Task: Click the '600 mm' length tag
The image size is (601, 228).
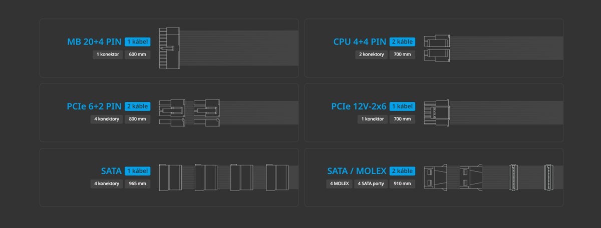Action: click(137, 54)
